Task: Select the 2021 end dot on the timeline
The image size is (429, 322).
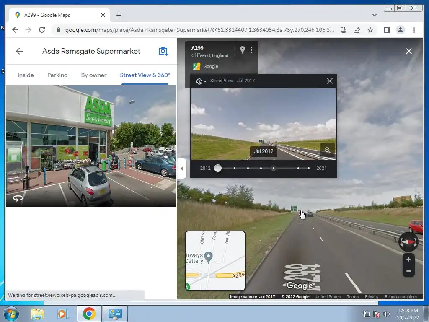Action: [x=309, y=168]
